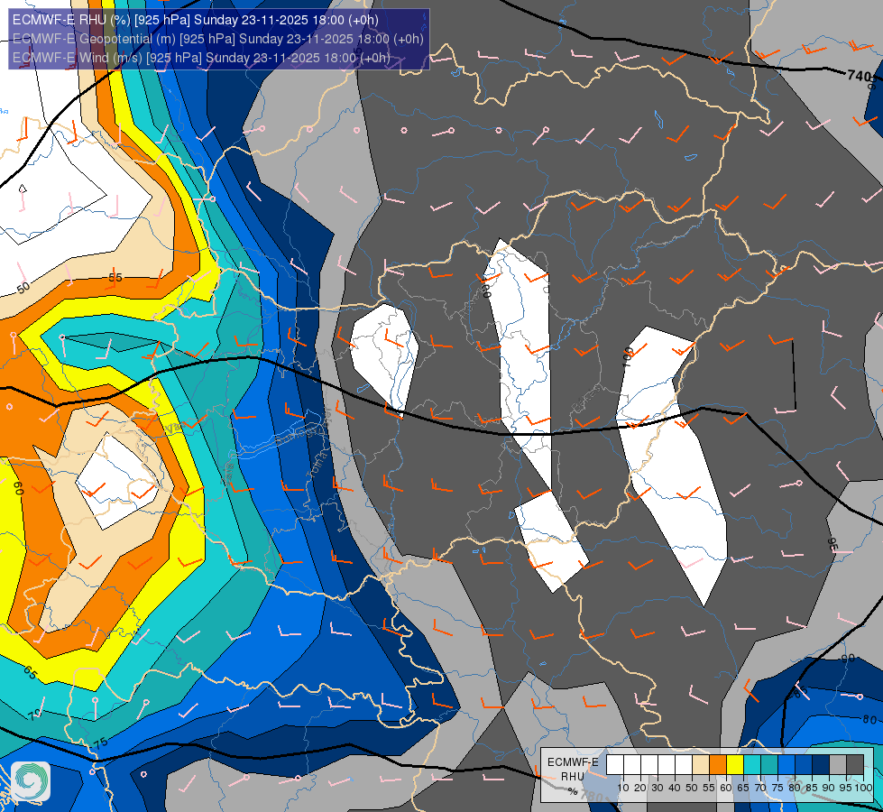Click the 90 contour label on the map
The image size is (883, 812).
[x=848, y=658]
